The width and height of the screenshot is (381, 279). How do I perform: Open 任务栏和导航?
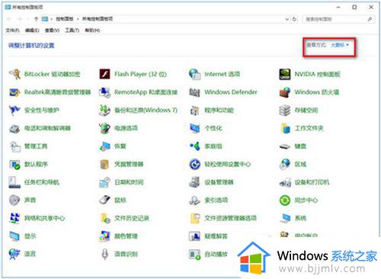(x=34, y=182)
